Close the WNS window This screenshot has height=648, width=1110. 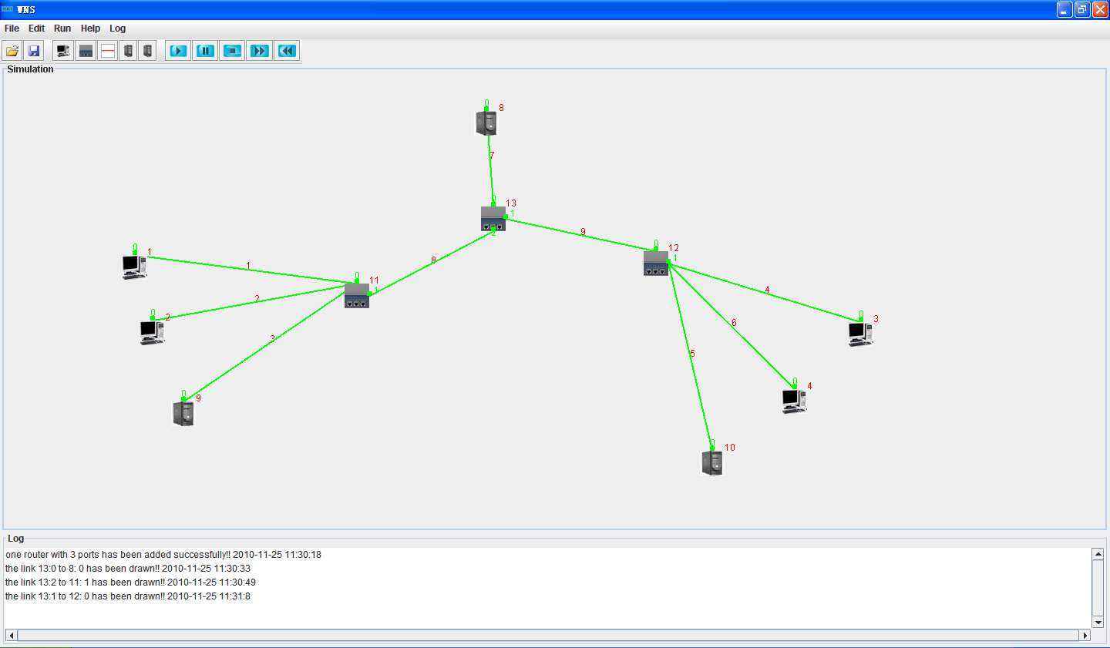(x=1101, y=10)
